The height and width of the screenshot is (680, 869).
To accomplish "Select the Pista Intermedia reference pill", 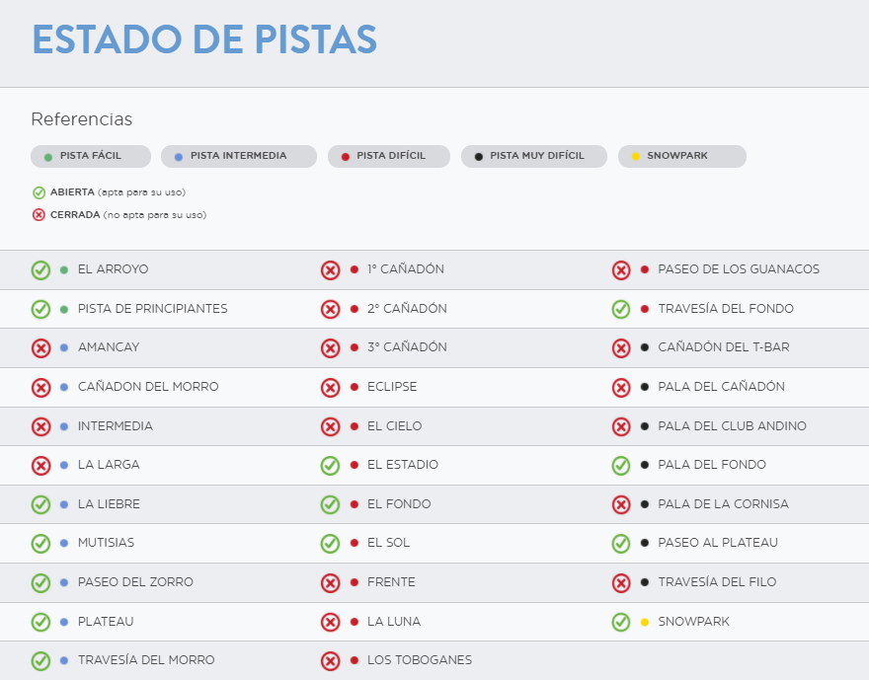I will (239, 156).
